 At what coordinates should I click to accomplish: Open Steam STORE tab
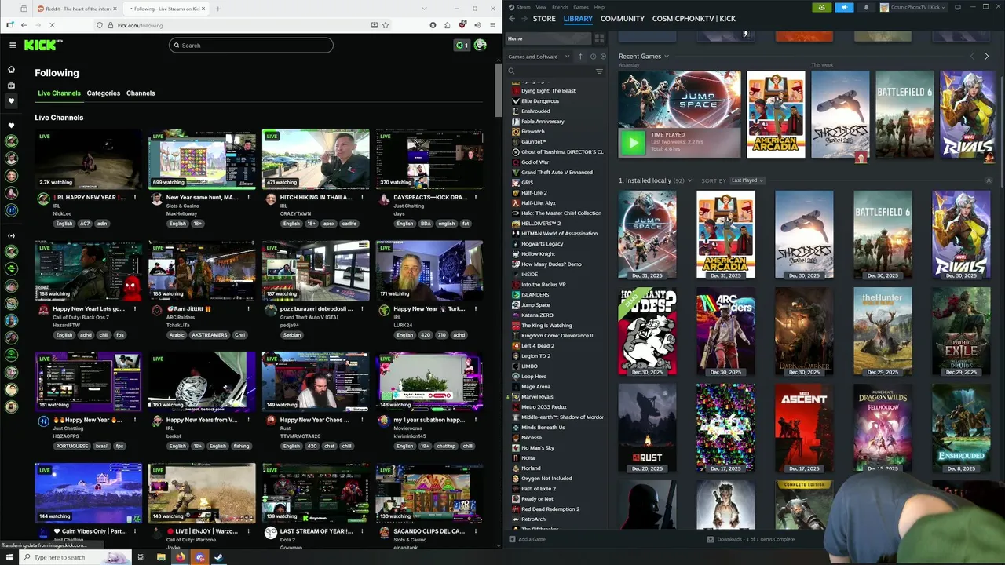pyautogui.click(x=544, y=18)
